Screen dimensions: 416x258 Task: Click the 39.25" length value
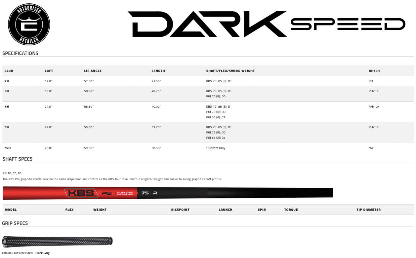[156, 127]
